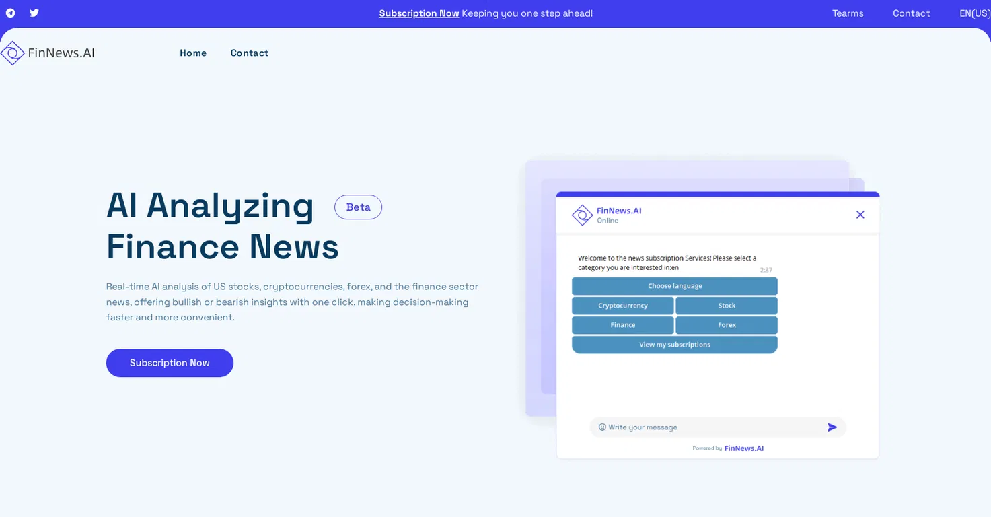
Task: Click the chat welcome message text
Action: (x=667, y=263)
